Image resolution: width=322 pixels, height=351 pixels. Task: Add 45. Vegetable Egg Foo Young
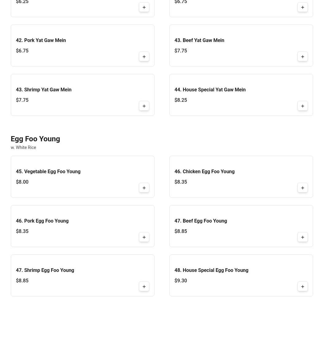(x=144, y=188)
